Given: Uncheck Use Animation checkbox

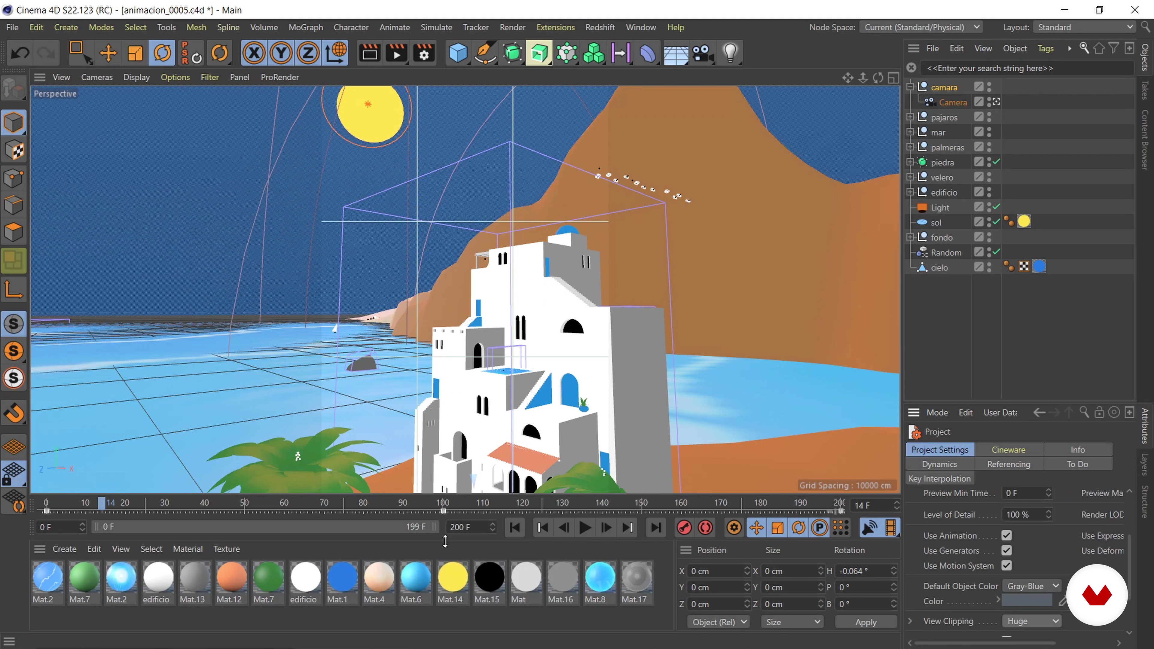Looking at the screenshot, I should pyautogui.click(x=1006, y=535).
